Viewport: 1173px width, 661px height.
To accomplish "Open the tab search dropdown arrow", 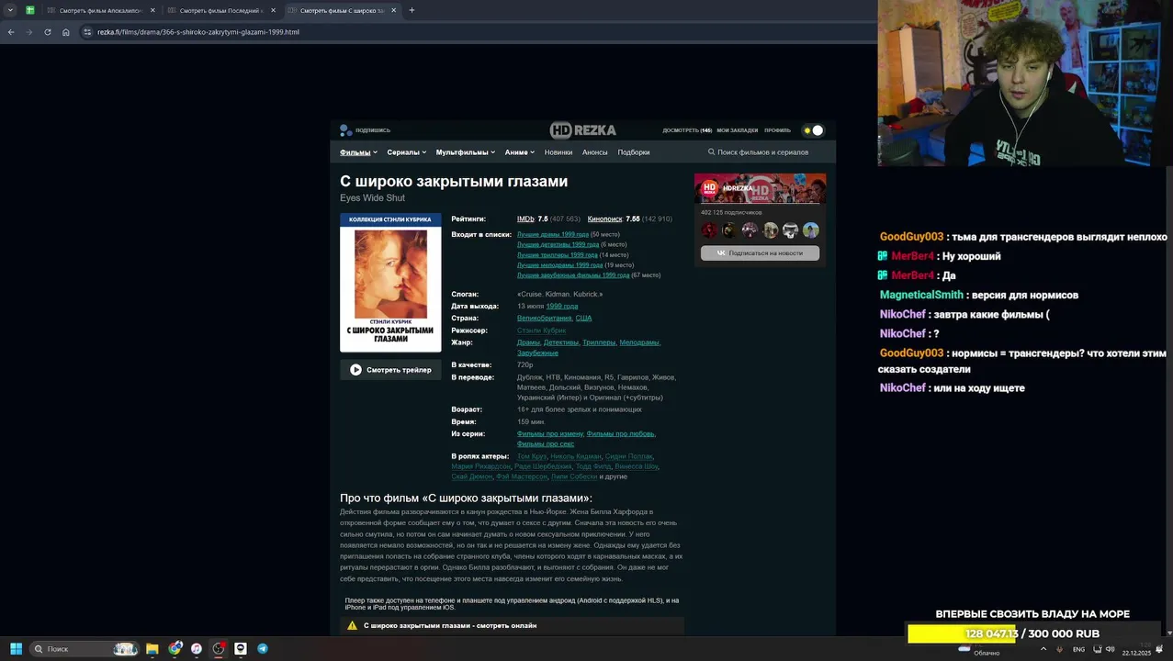I will [x=11, y=10].
